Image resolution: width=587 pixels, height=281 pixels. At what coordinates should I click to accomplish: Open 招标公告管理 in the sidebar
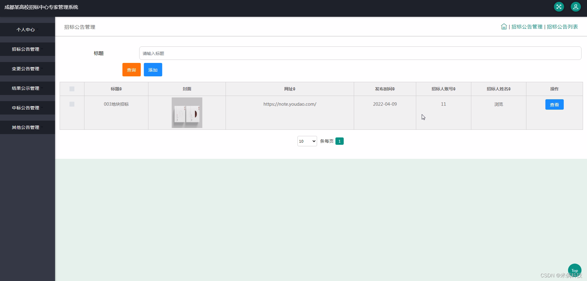pos(28,49)
